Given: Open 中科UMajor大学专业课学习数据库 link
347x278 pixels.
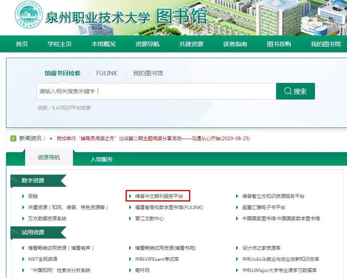Looking at the screenshot, I should 279,270.
